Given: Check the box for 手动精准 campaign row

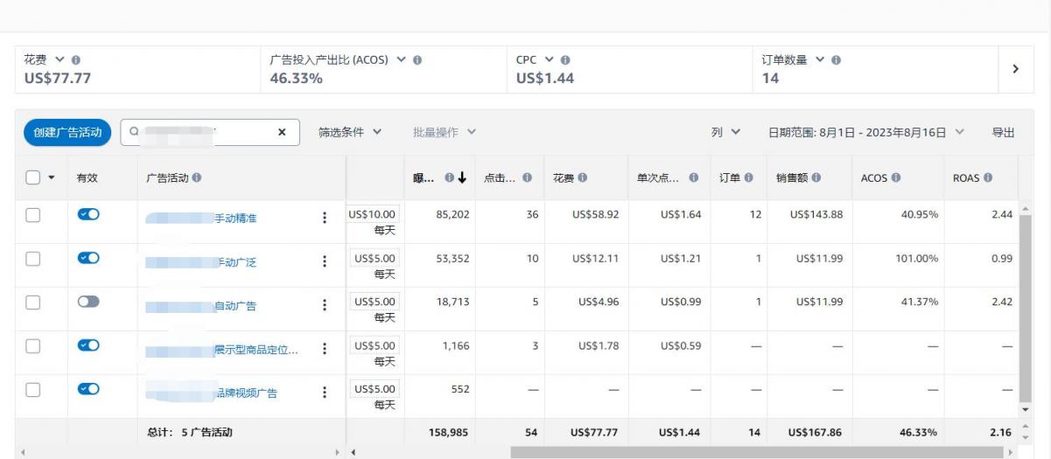Looking at the screenshot, I should click(x=34, y=215).
